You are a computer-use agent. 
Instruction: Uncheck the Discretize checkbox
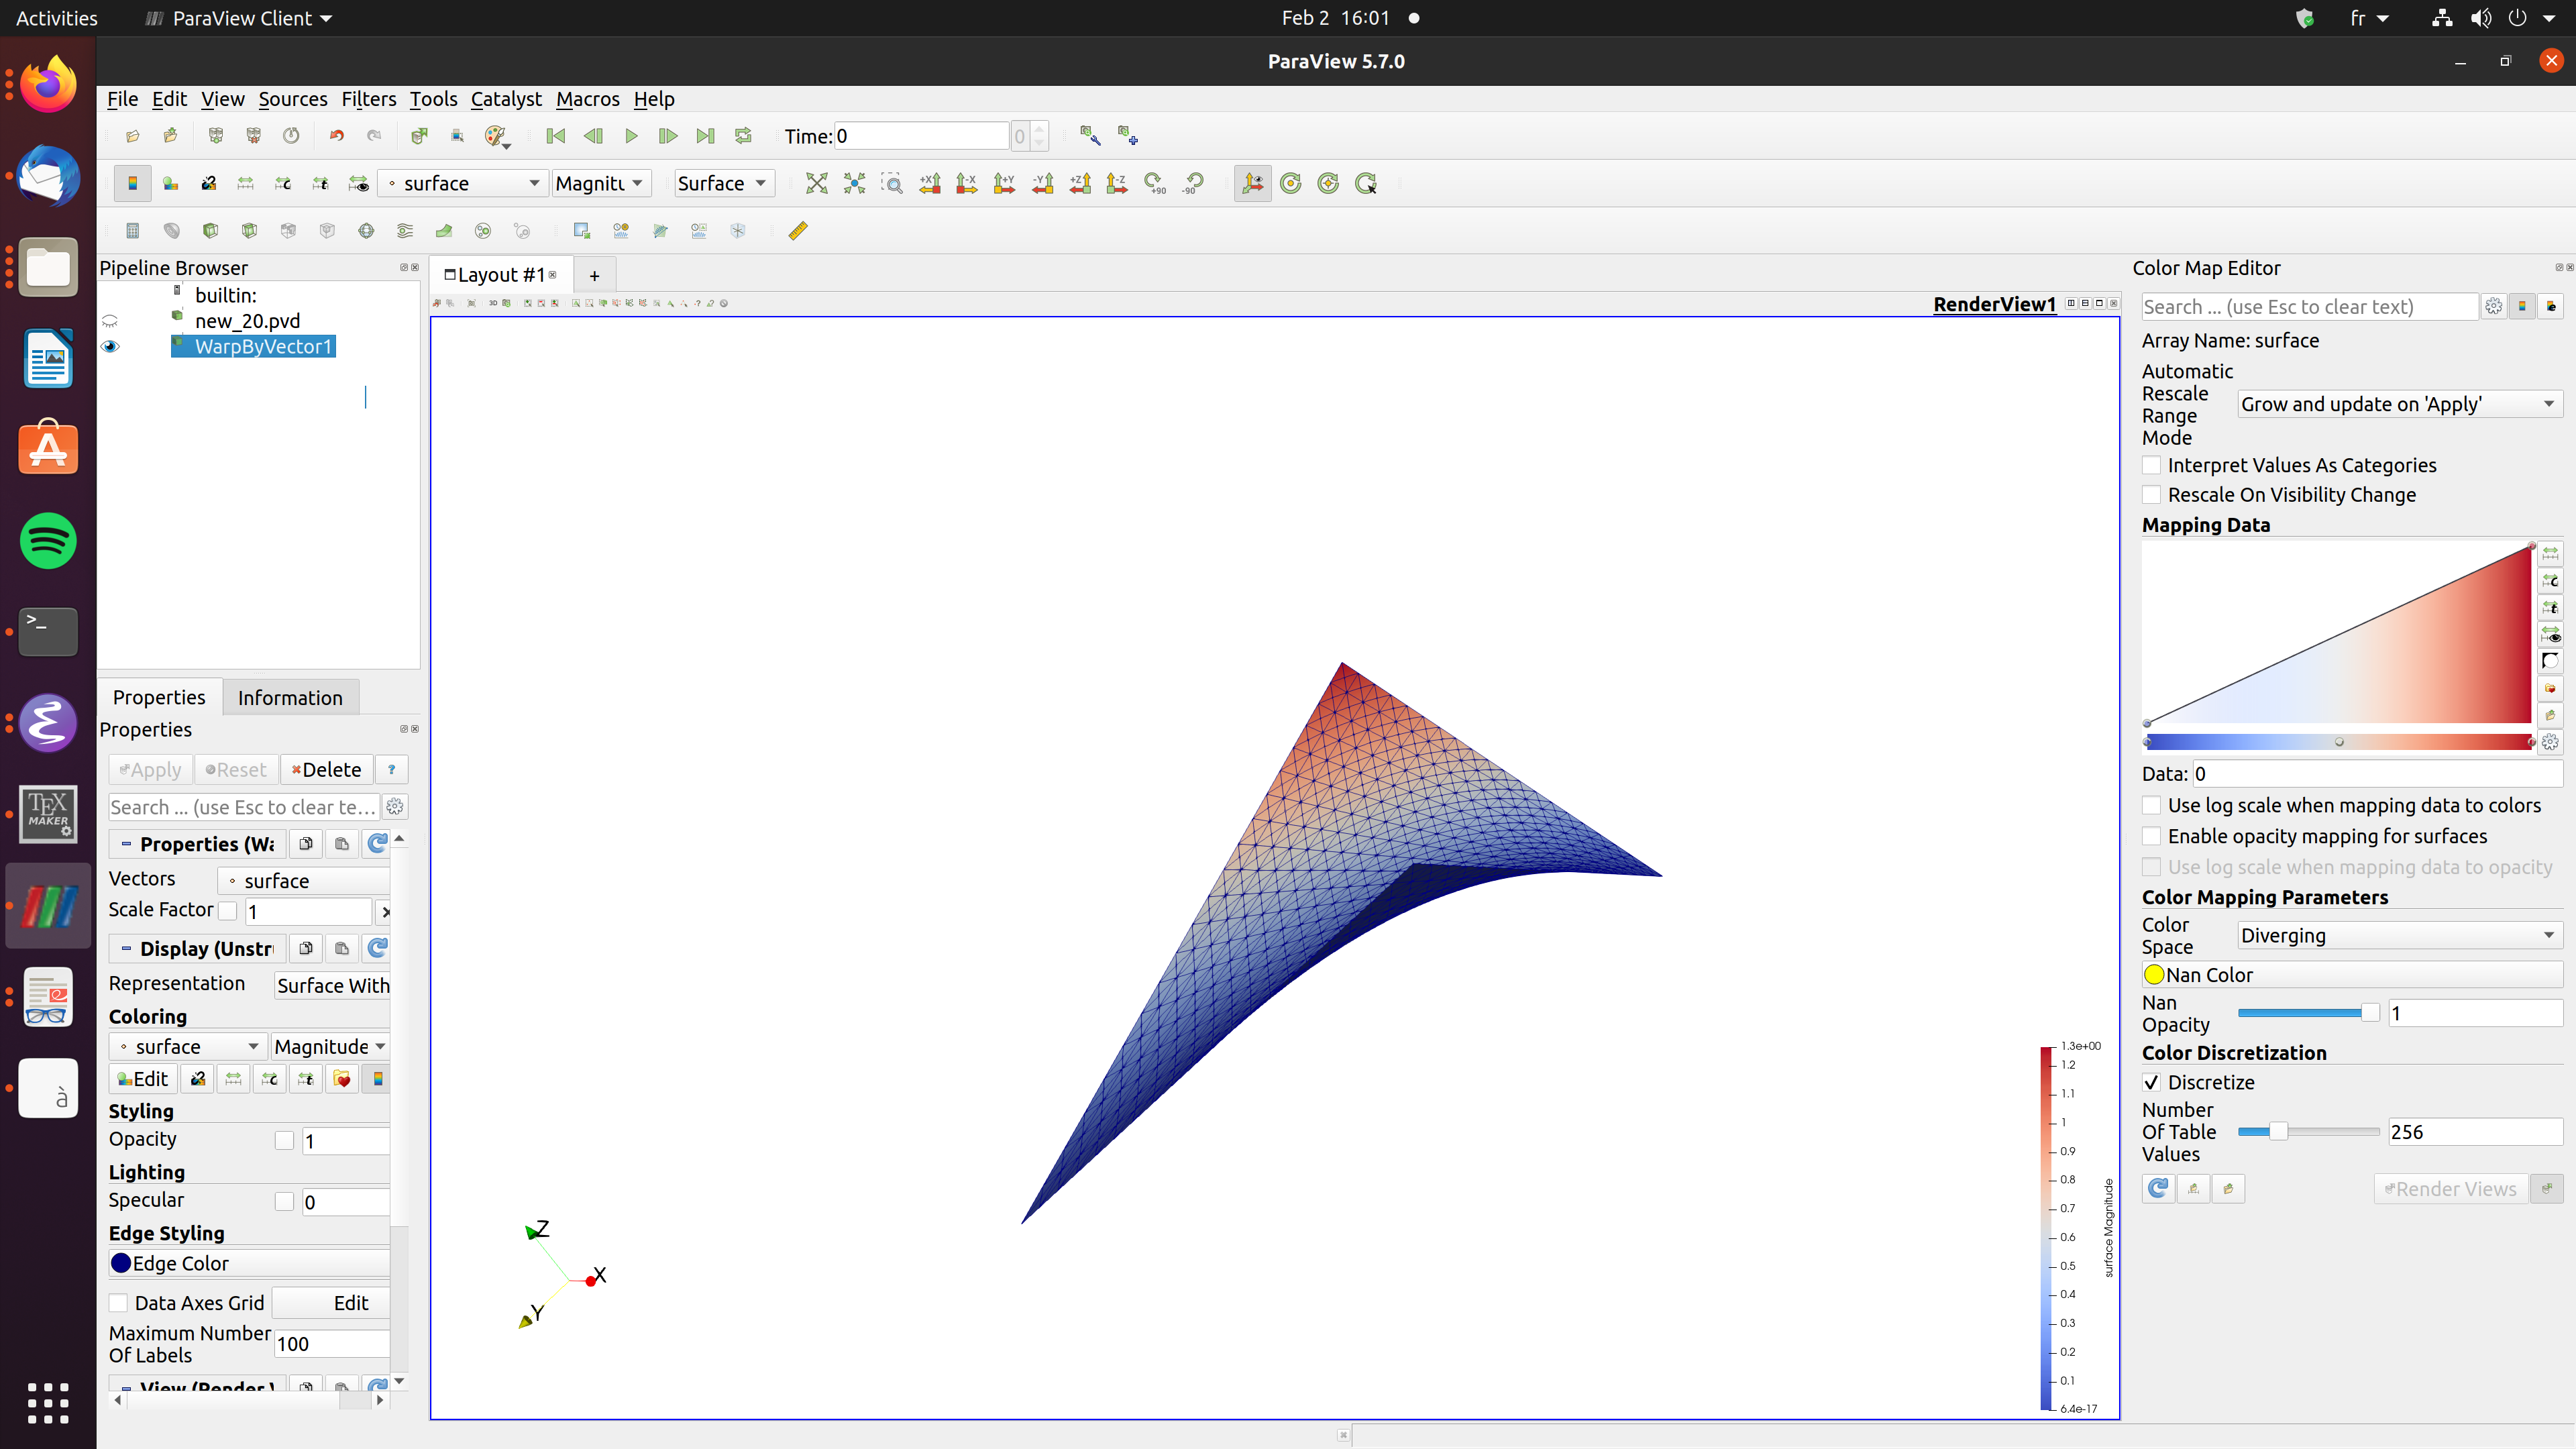[2152, 1082]
